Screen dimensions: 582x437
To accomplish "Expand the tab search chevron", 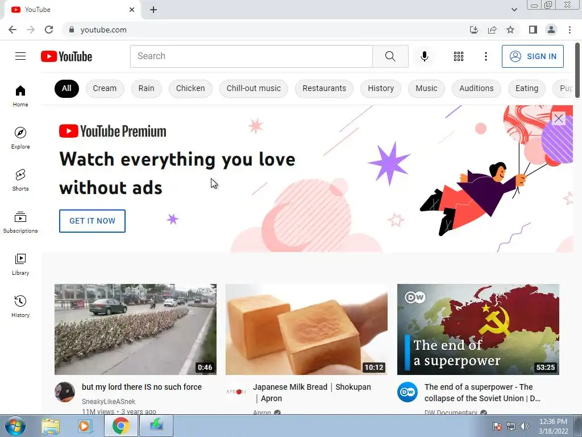I will (x=514, y=10).
